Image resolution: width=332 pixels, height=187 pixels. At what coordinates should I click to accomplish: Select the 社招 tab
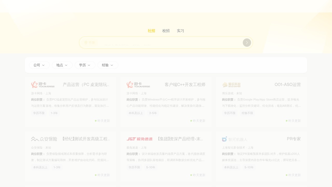pos(151,31)
